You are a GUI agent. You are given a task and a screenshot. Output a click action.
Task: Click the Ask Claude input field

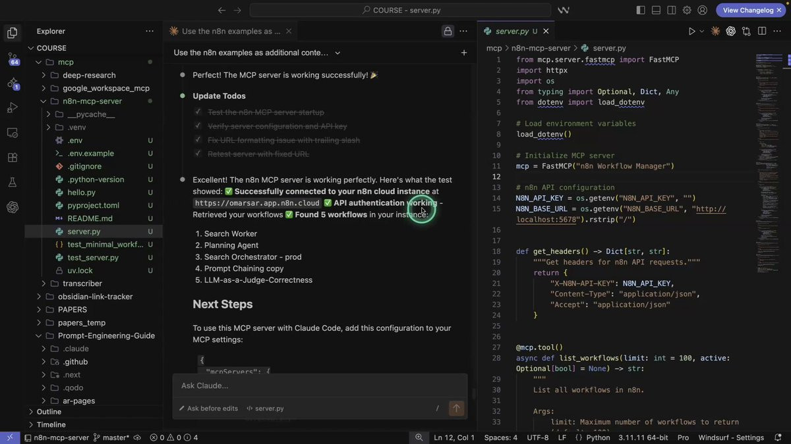pos(320,385)
